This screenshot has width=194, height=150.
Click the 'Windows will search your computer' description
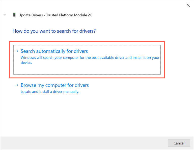90,58
